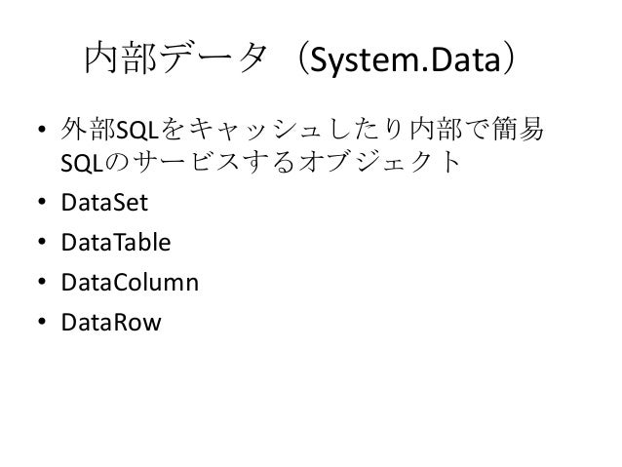The image size is (622, 467).
Task: Click the line SQLのサービスするオブジェクト
Action: 260,162
